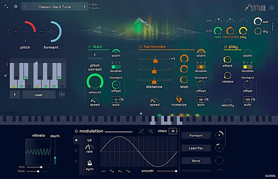Open the Lead Pan target dropdown
Screen dimensions: 278x179
coord(196,148)
